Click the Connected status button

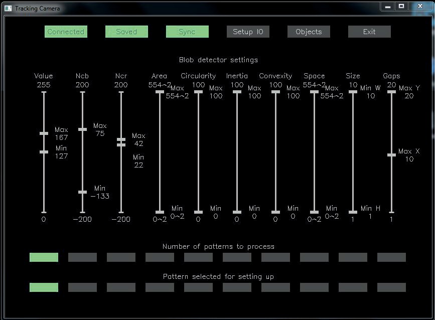point(66,32)
